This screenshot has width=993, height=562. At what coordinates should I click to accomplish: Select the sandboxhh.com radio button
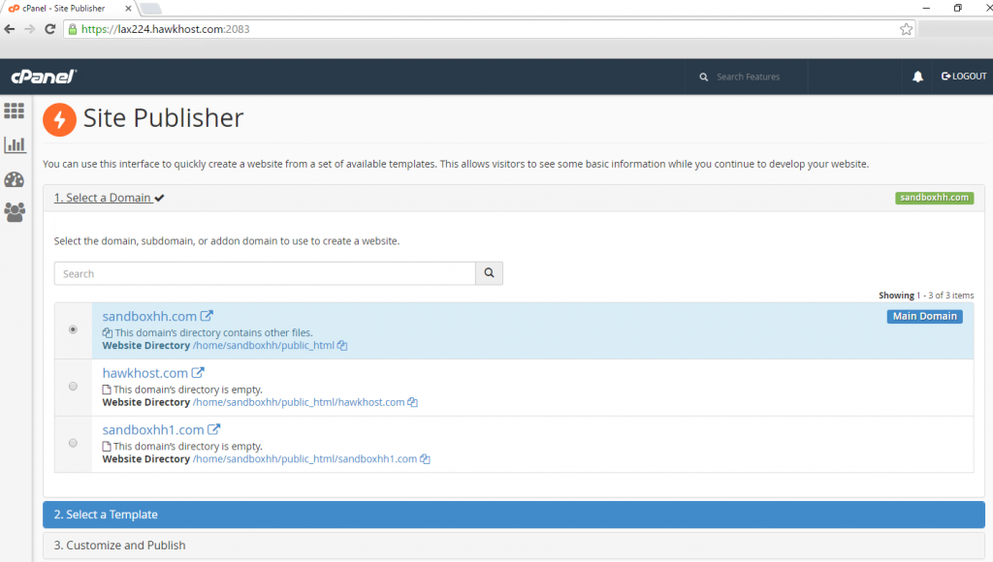click(74, 329)
